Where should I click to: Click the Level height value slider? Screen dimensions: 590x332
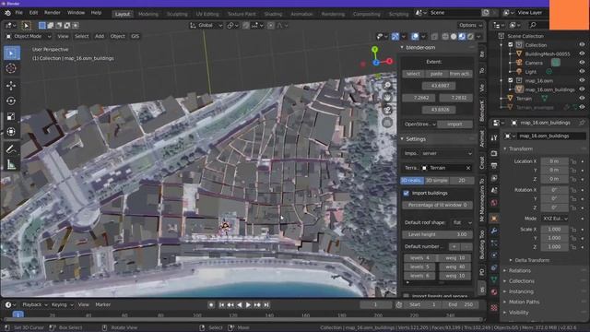(438, 234)
